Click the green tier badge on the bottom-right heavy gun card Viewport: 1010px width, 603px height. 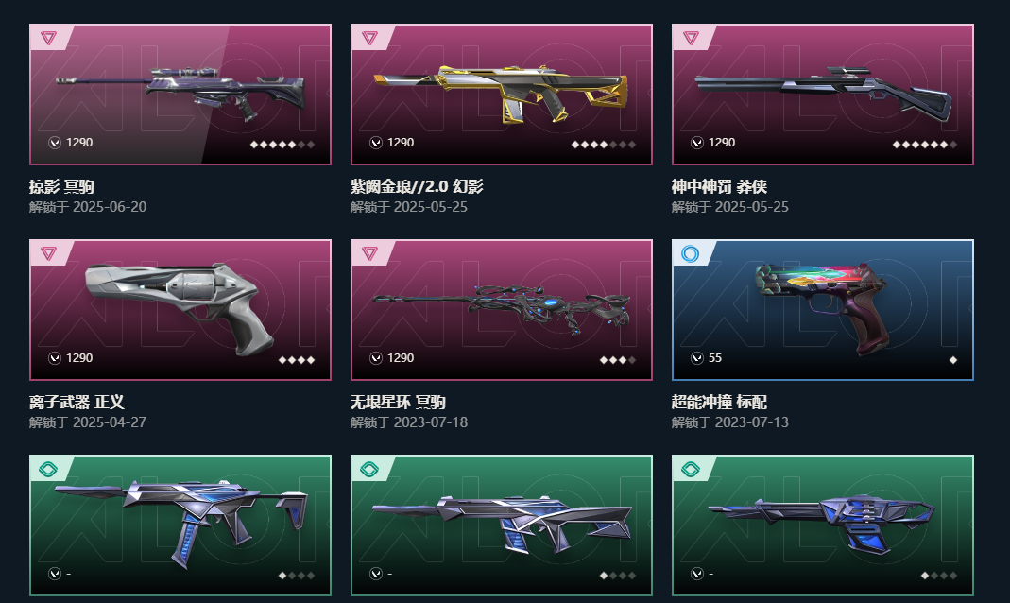click(691, 469)
